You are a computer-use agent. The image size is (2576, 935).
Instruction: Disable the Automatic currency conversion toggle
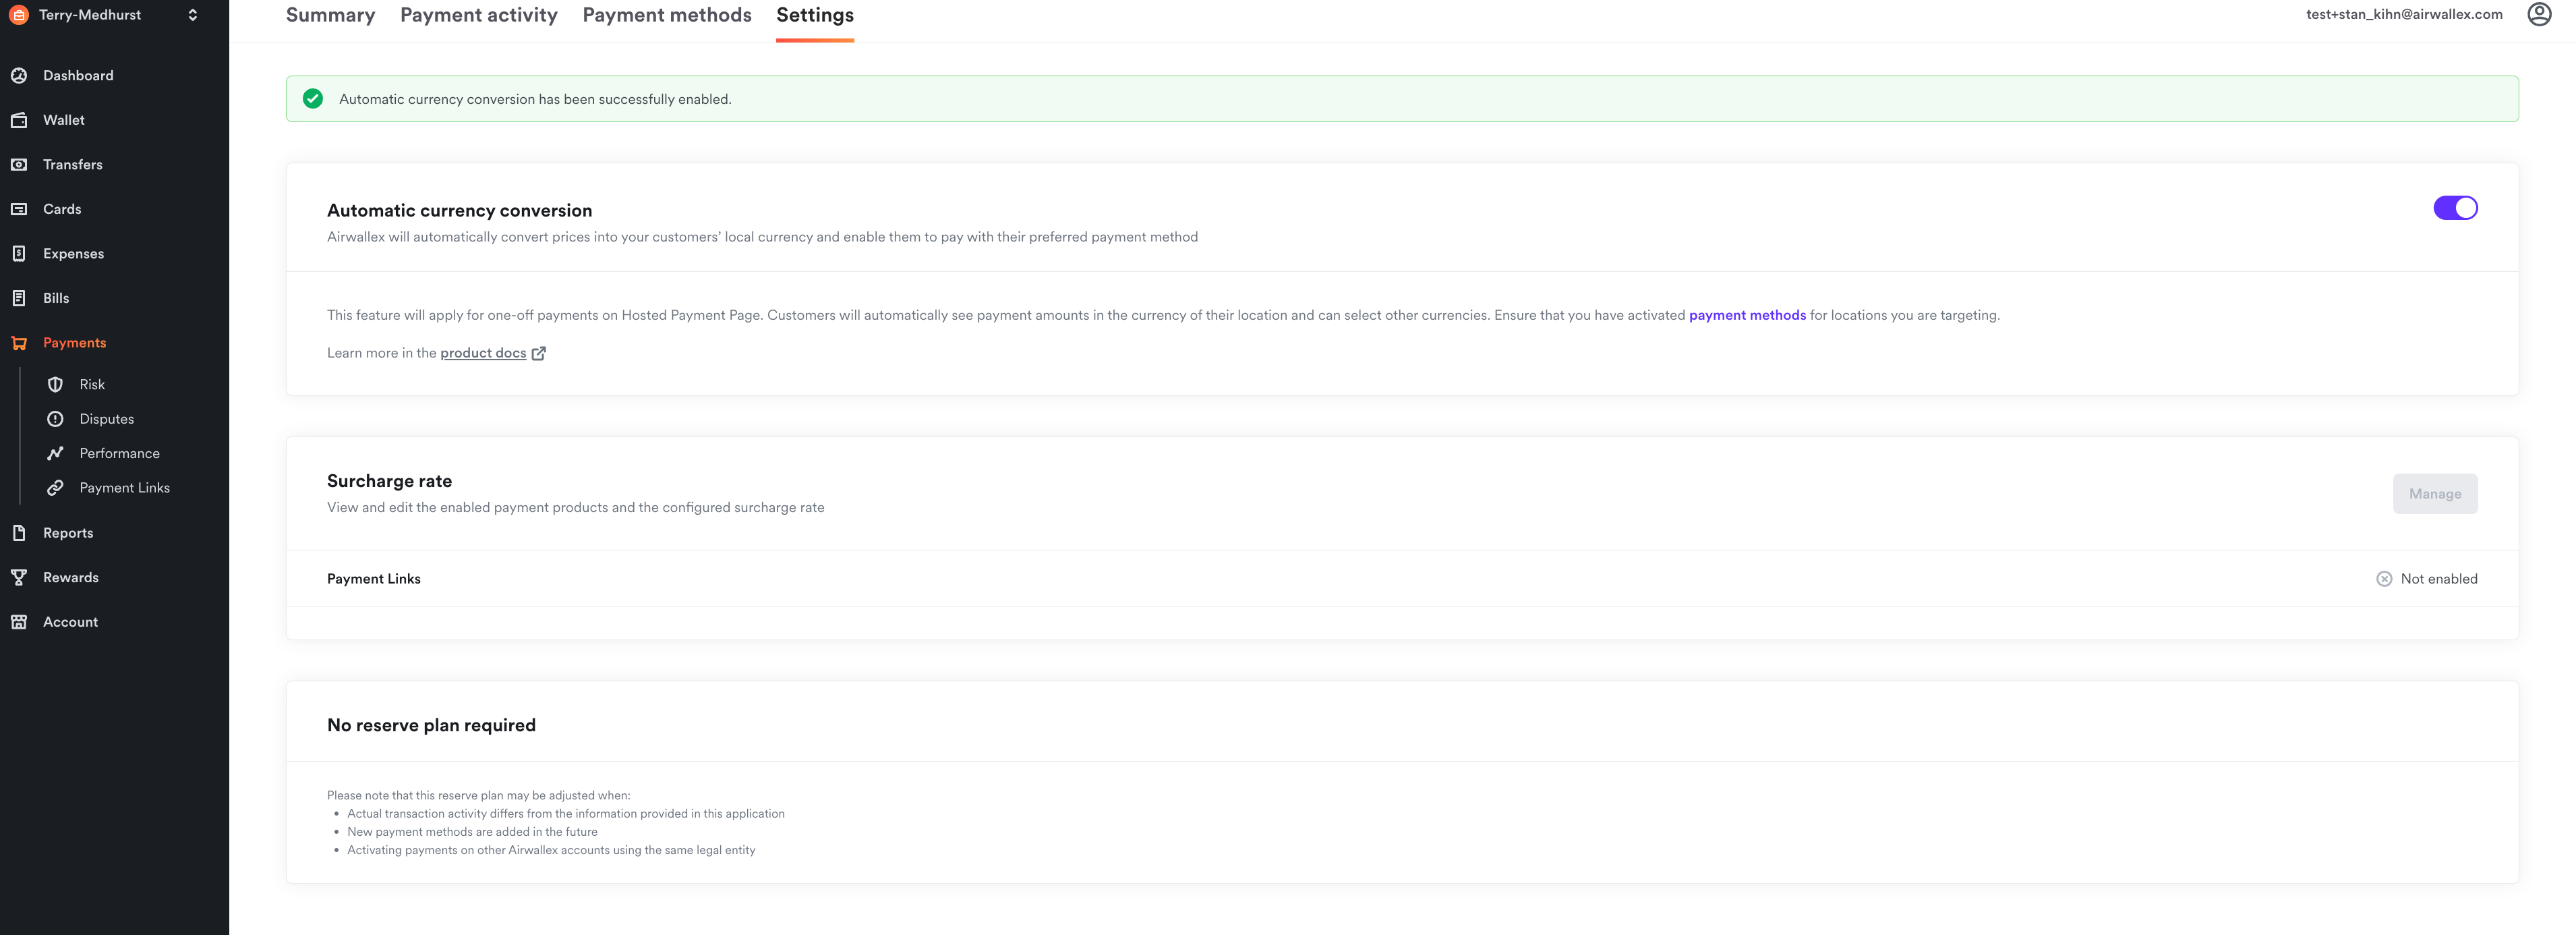[x=2455, y=208]
